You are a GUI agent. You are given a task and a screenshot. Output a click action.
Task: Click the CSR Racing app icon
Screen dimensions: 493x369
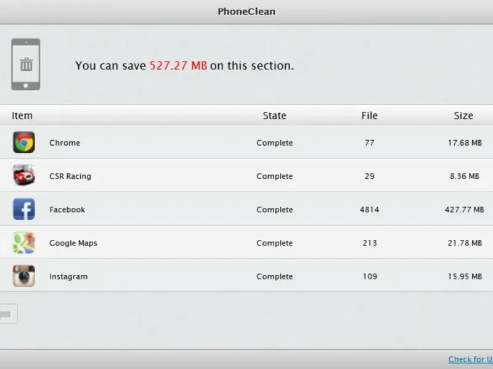click(x=24, y=176)
